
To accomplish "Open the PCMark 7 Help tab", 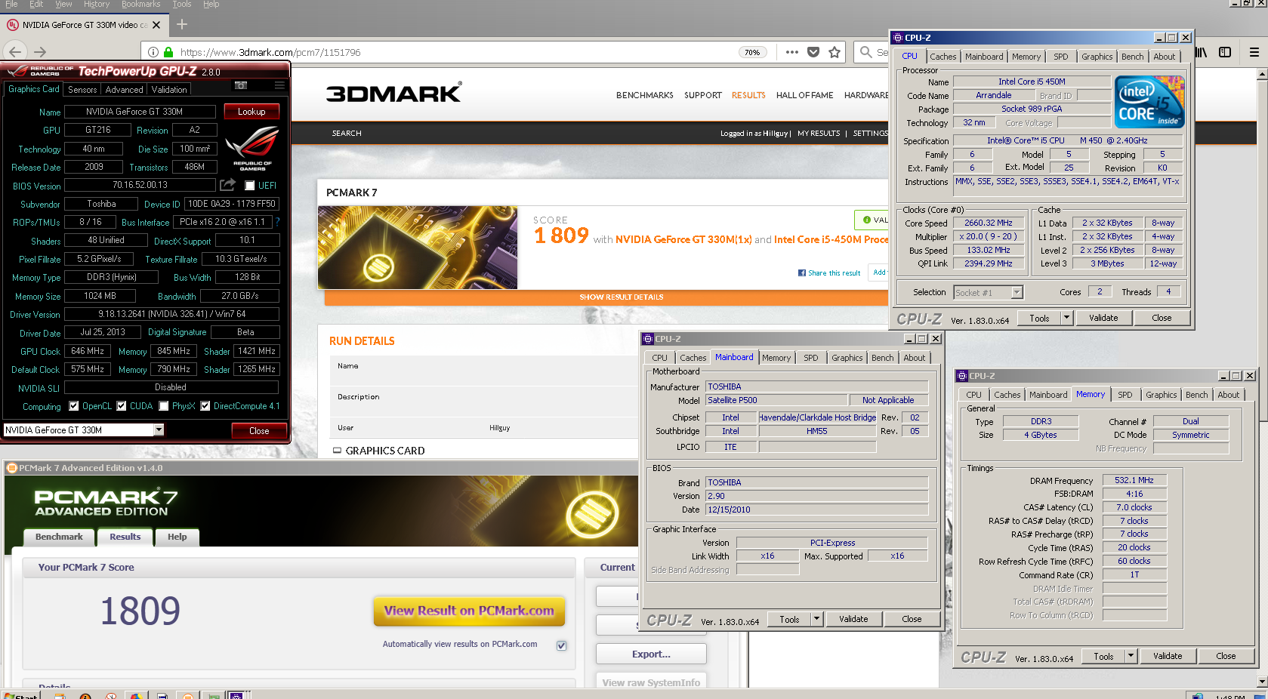I will pos(177,537).
